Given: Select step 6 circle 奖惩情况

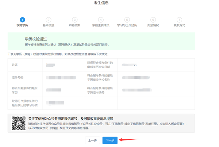Looking at the screenshot, I should coord(153,20).
